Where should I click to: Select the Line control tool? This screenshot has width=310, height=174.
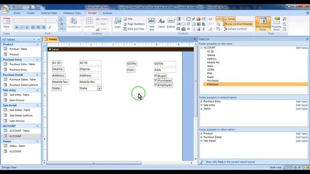tap(184, 19)
